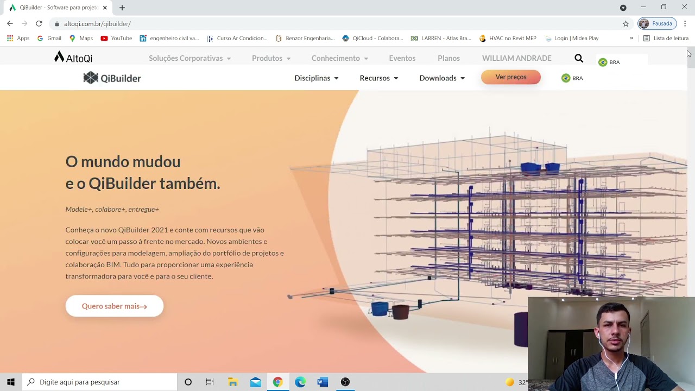Expand the Downloads dropdown
This screenshot has width=695, height=391.
tap(442, 78)
